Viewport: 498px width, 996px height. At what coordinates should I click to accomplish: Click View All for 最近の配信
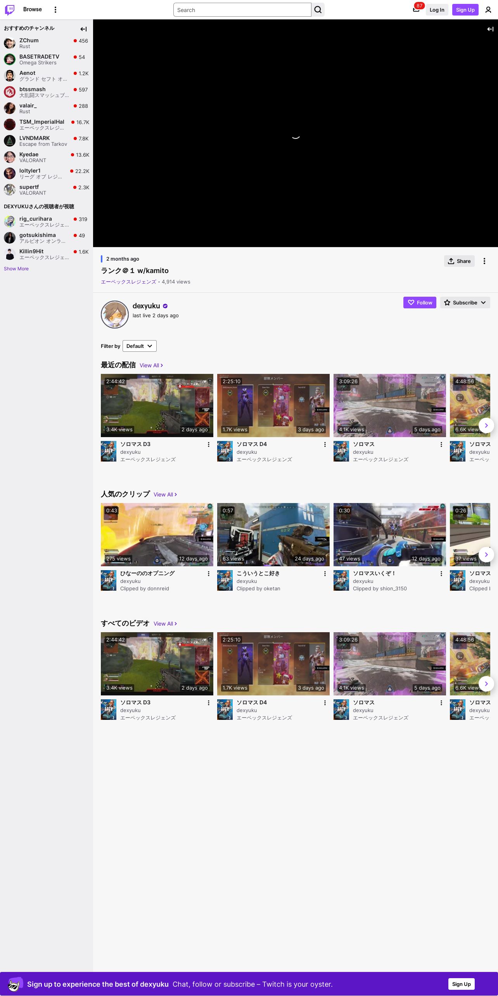pos(151,365)
